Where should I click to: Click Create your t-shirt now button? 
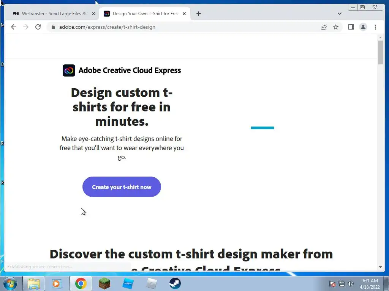pos(122,187)
